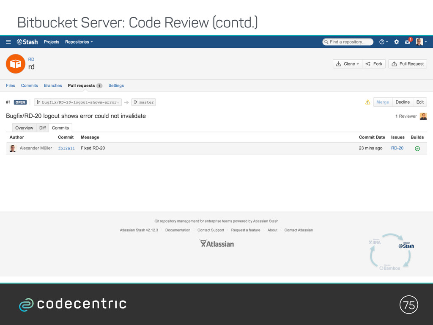Click the master target branch label
The image size is (433, 325).
pyautogui.click(x=144, y=102)
